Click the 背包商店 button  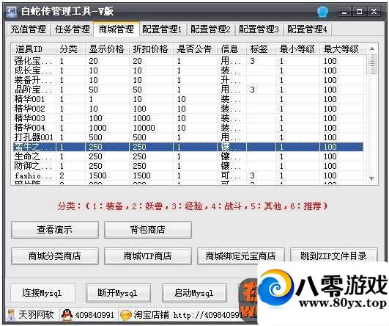pos(147,229)
